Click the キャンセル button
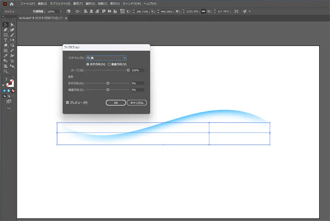The height and width of the screenshot is (221, 330). coord(137,103)
